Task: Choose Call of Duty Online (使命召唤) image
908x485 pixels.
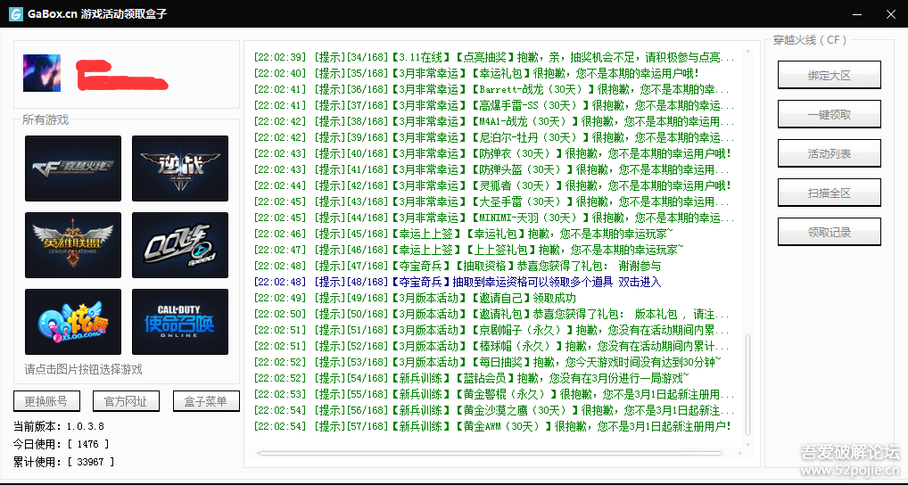Action: [x=180, y=322]
